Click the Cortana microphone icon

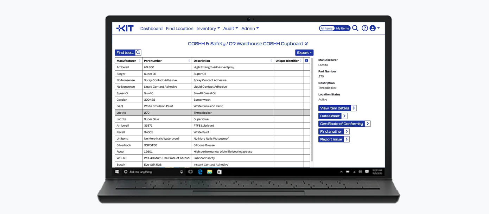(182, 172)
